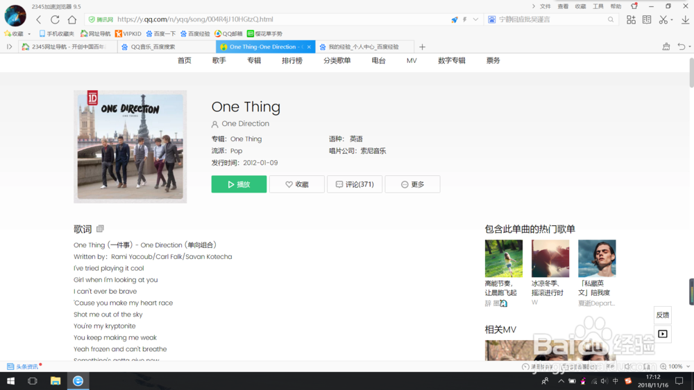Image resolution: width=694 pixels, height=390 pixels.
Task: Open 樱花草手势 bookmark
Action: [x=264, y=33]
